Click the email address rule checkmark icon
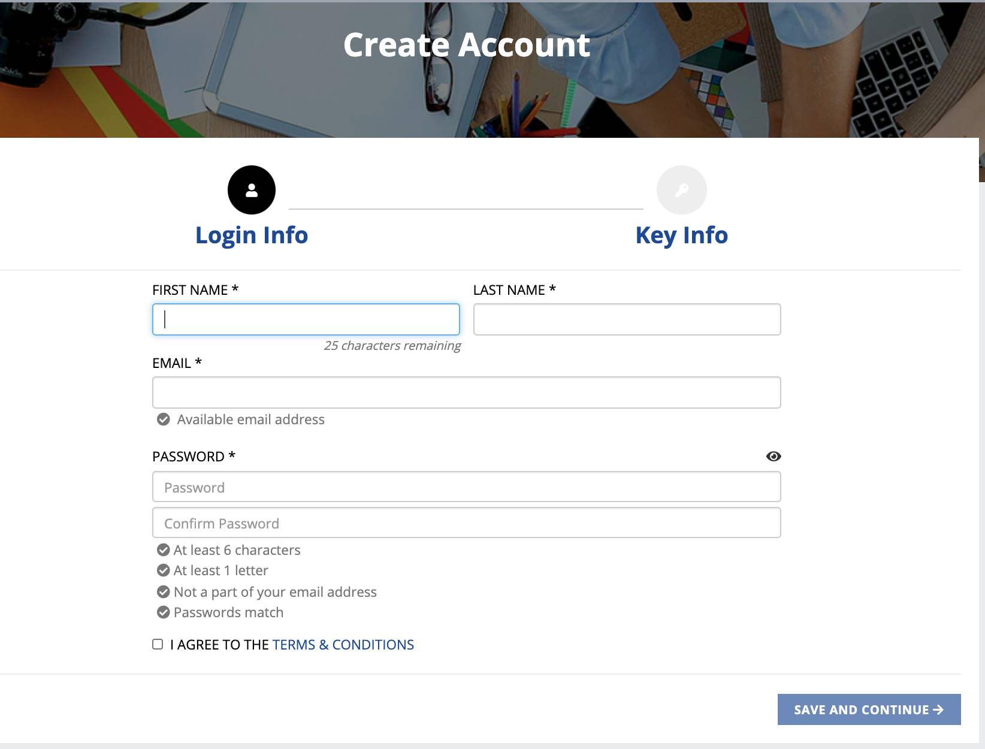This screenshot has height=749, width=985. (164, 592)
